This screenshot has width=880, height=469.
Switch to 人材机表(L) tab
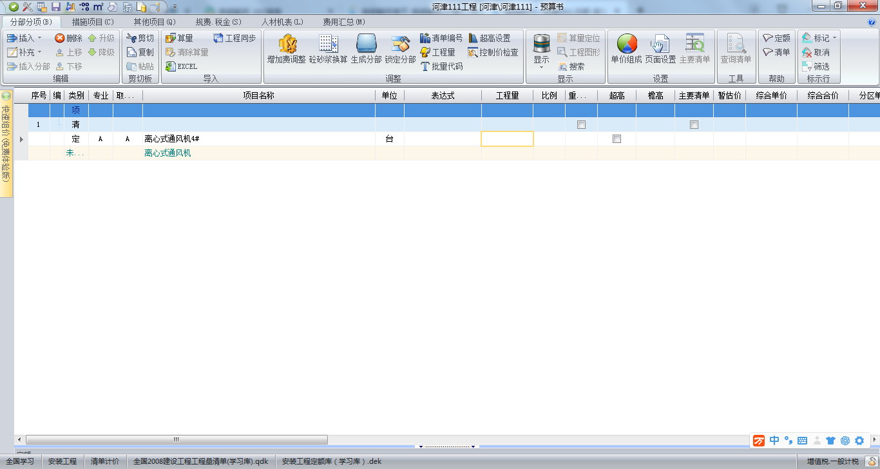click(282, 22)
